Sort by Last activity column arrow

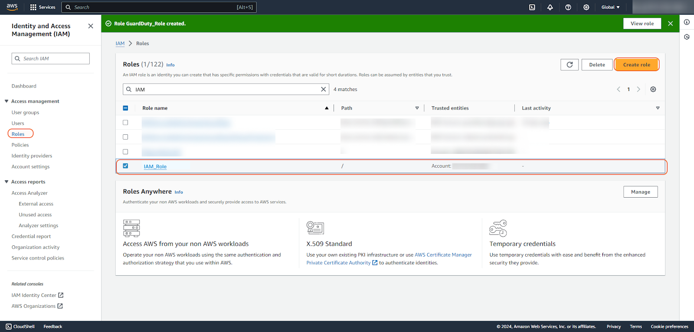(658, 108)
